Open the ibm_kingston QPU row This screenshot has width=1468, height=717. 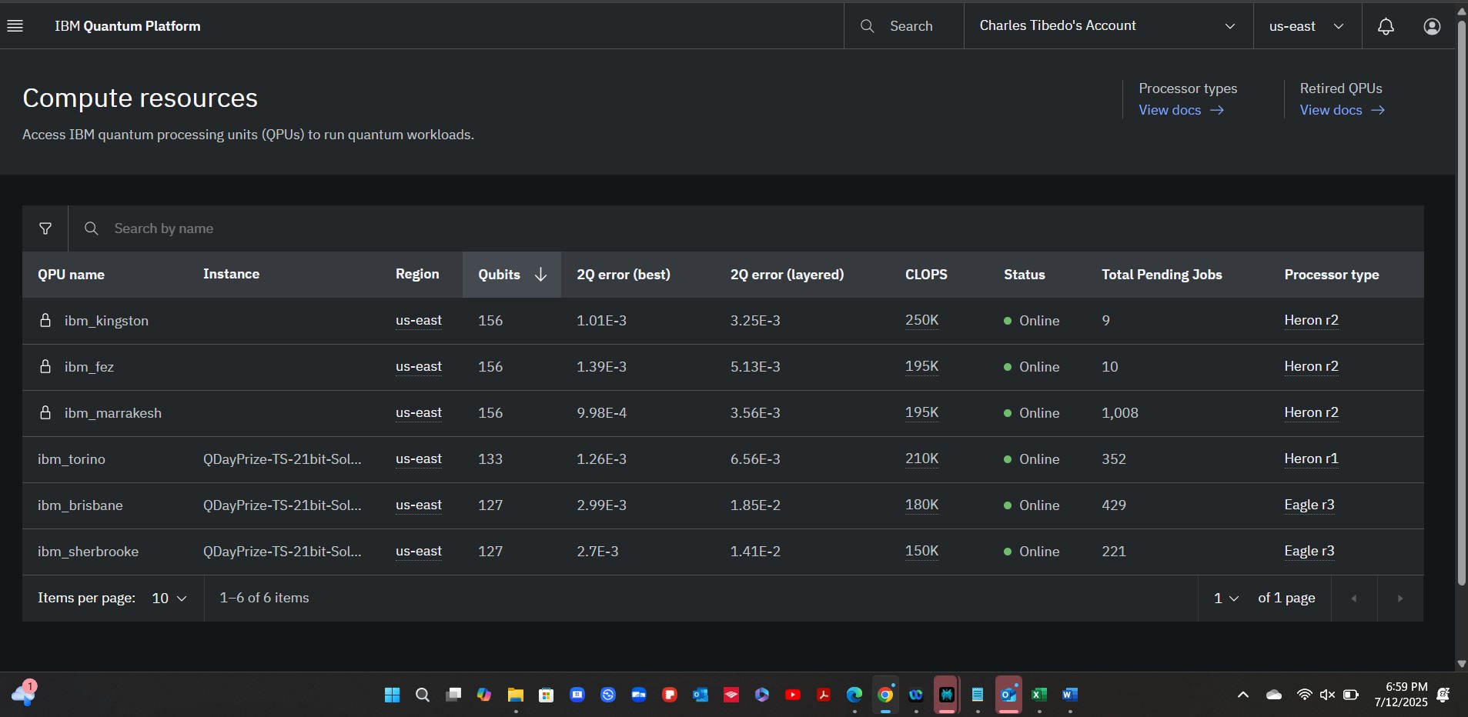tap(723, 321)
